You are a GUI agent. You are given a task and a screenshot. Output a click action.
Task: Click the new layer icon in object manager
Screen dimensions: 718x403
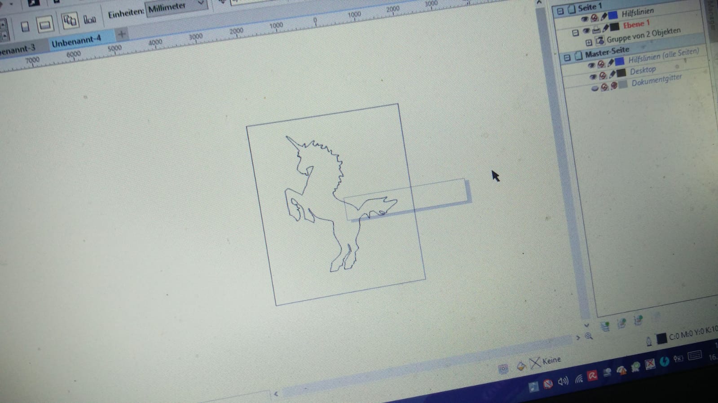605,326
